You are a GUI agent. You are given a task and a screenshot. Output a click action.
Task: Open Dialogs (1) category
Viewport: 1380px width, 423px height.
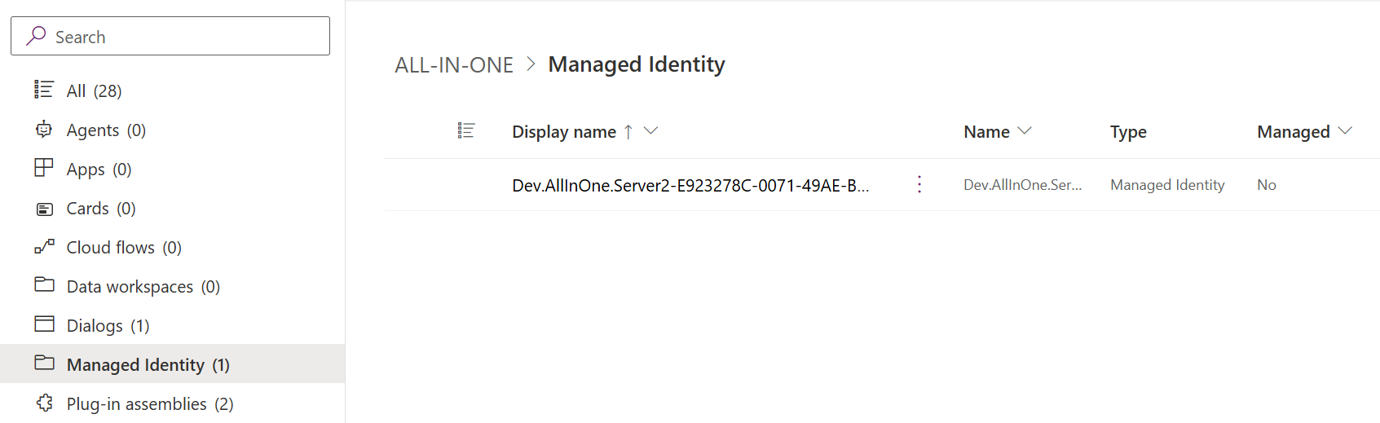tap(108, 325)
